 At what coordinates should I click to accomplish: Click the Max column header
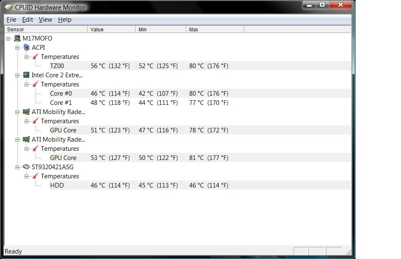pos(216,29)
